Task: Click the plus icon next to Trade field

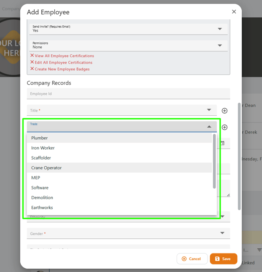Action: [224, 127]
